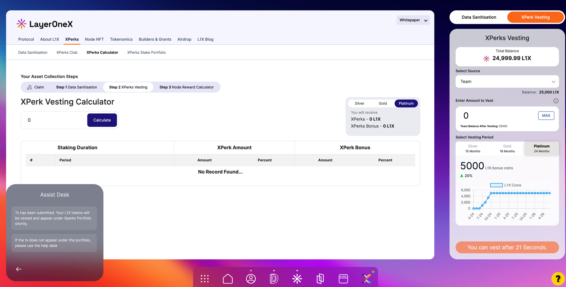Go back using Assist Desk arrow
This screenshot has width=566, height=287.
click(19, 269)
